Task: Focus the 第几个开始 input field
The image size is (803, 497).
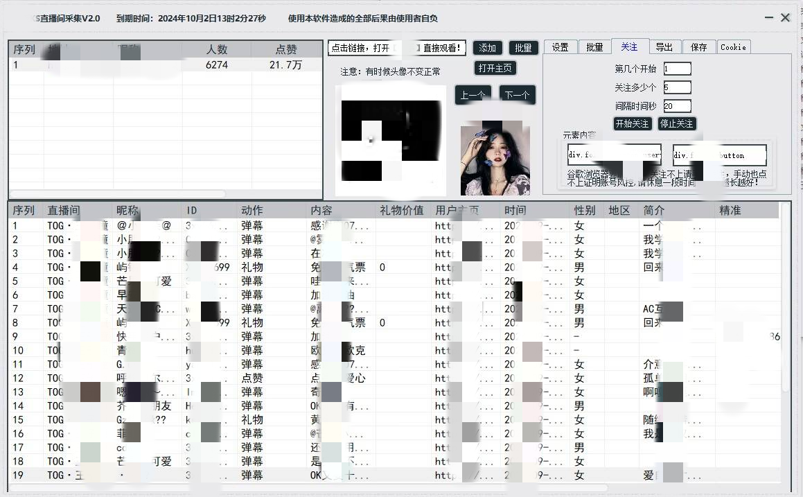Action: [x=676, y=69]
